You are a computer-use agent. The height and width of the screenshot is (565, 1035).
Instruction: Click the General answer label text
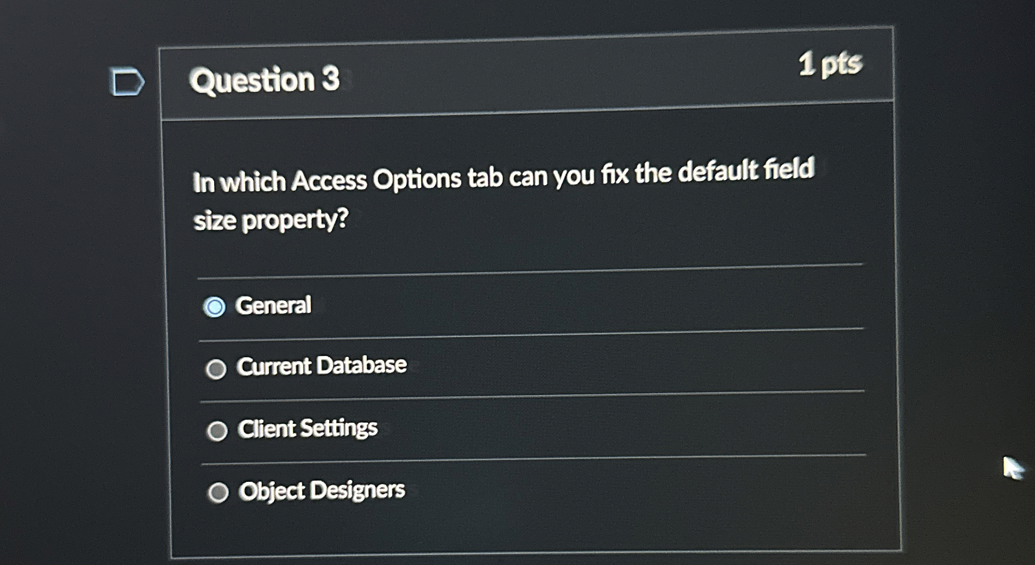(x=274, y=305)
